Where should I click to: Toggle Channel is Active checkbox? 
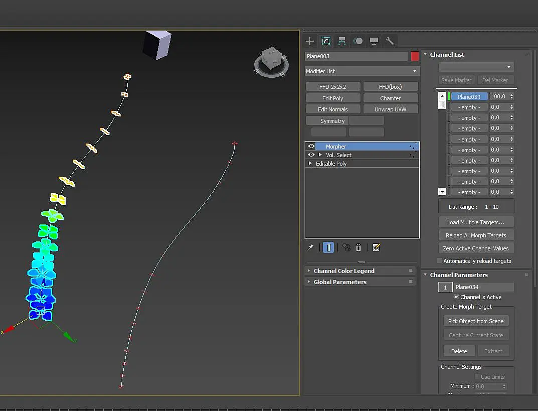pos(457,297)
